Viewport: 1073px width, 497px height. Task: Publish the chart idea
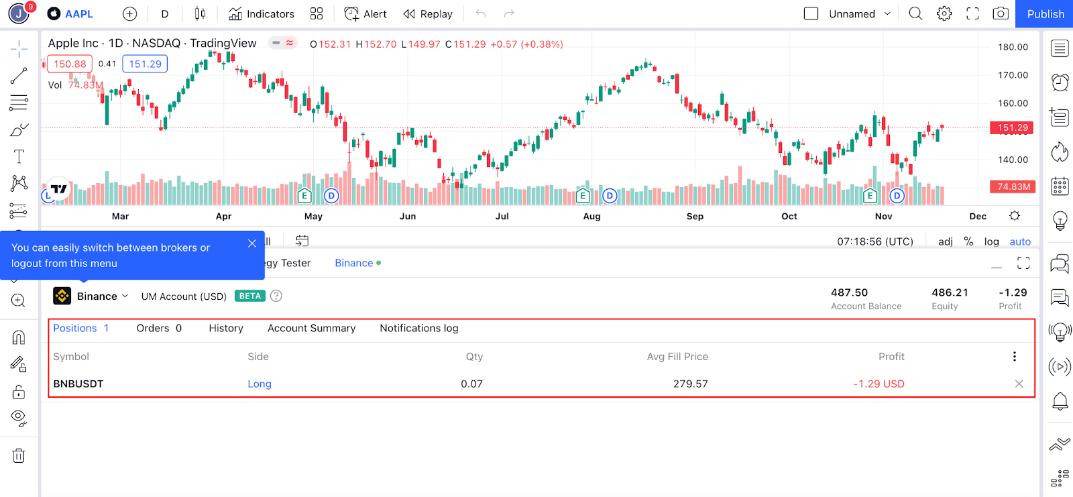(1045, 13)
